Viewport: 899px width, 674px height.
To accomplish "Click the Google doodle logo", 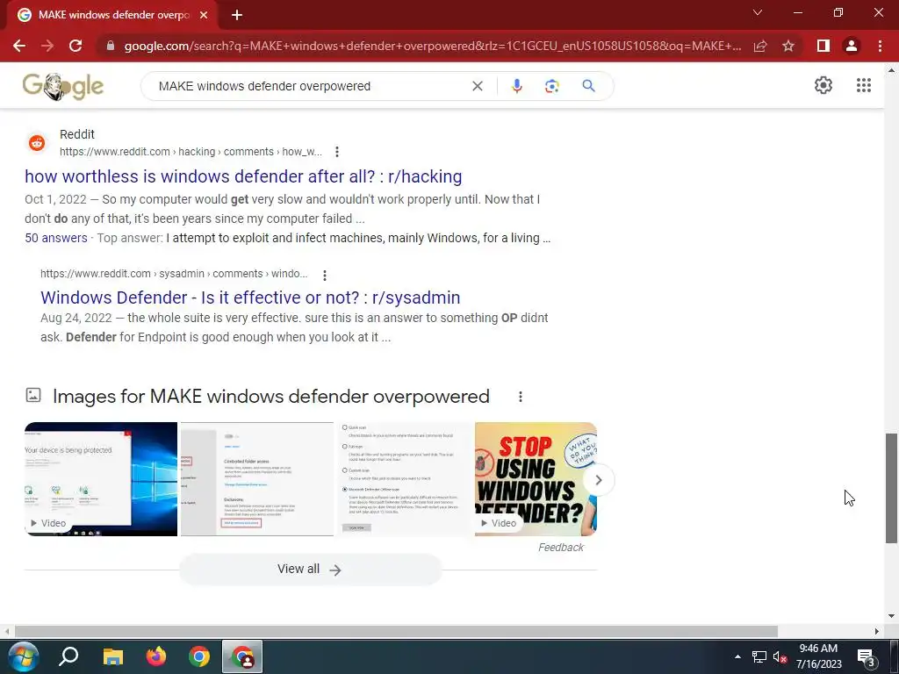I will click(x=63, y=87).
